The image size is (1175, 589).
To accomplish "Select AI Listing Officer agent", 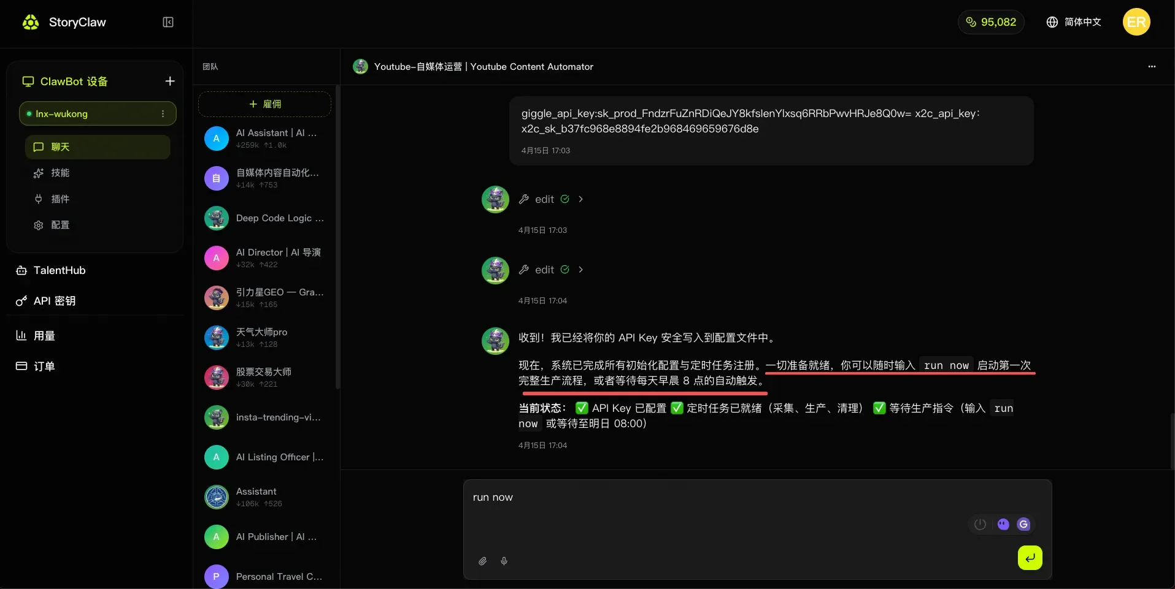I will (x=264, y=457).
